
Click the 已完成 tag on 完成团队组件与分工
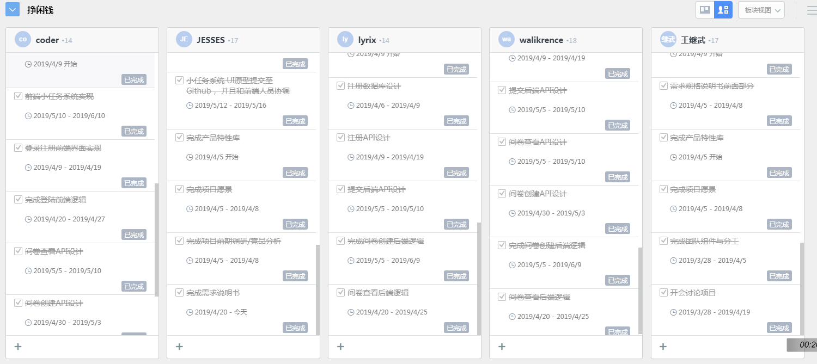779,276
